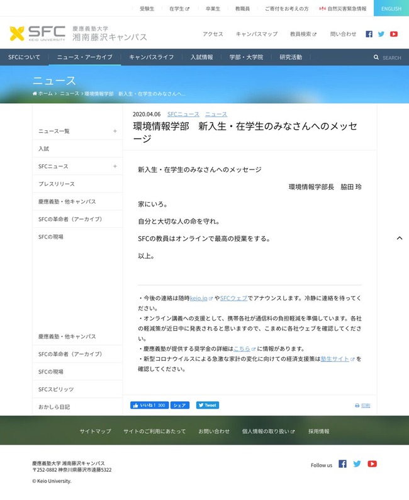Click SFCニュース category tag link
The height and width of the screenshot is (500, 409).
click(183, 114)
